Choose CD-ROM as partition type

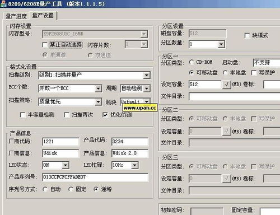pos(192,62)
